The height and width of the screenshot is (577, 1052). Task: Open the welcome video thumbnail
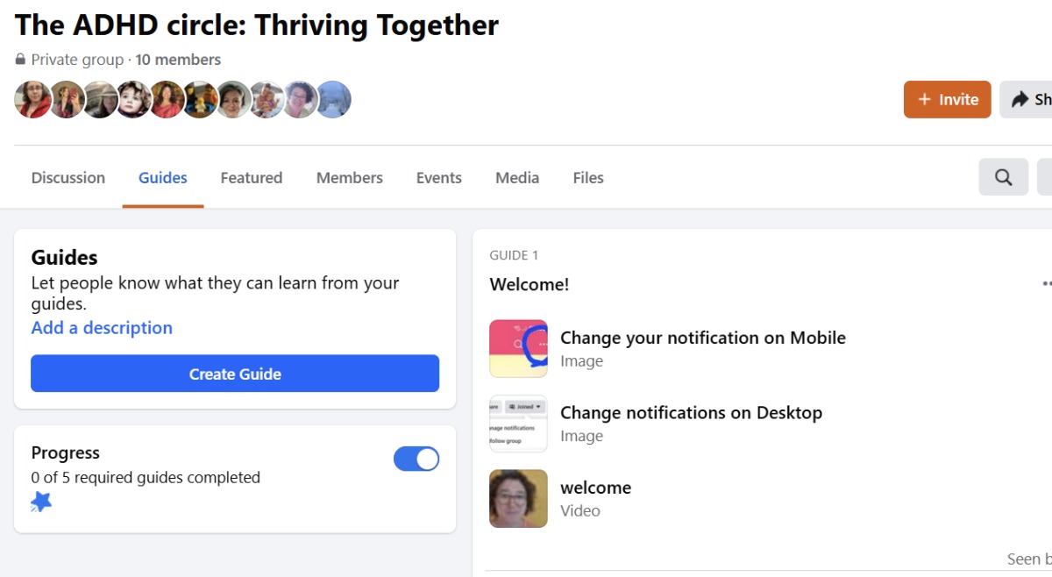pos(518,499)
